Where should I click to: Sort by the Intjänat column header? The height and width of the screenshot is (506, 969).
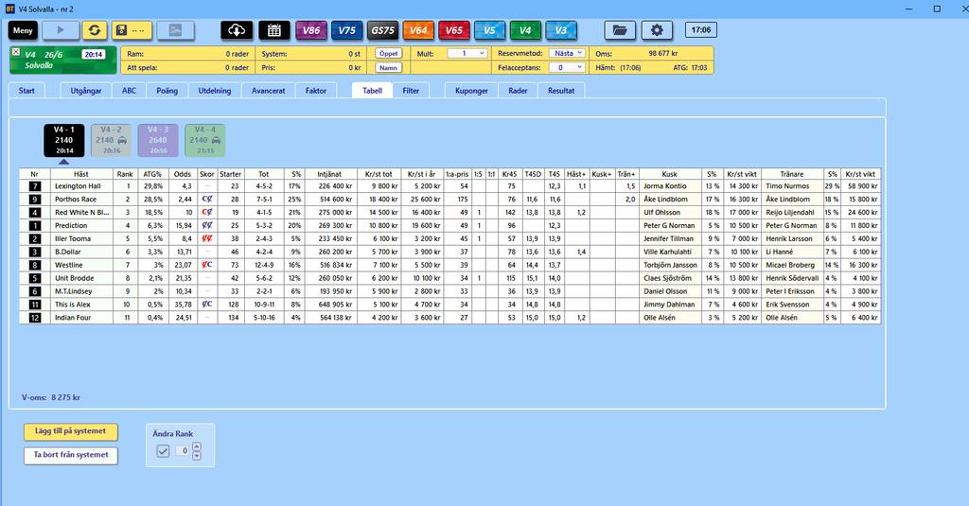coord(328,174)
